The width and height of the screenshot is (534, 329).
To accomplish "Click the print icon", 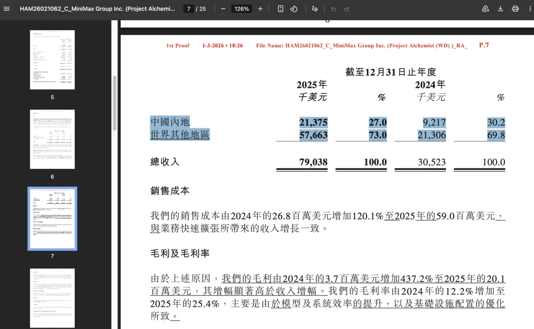I will (516, 8).
